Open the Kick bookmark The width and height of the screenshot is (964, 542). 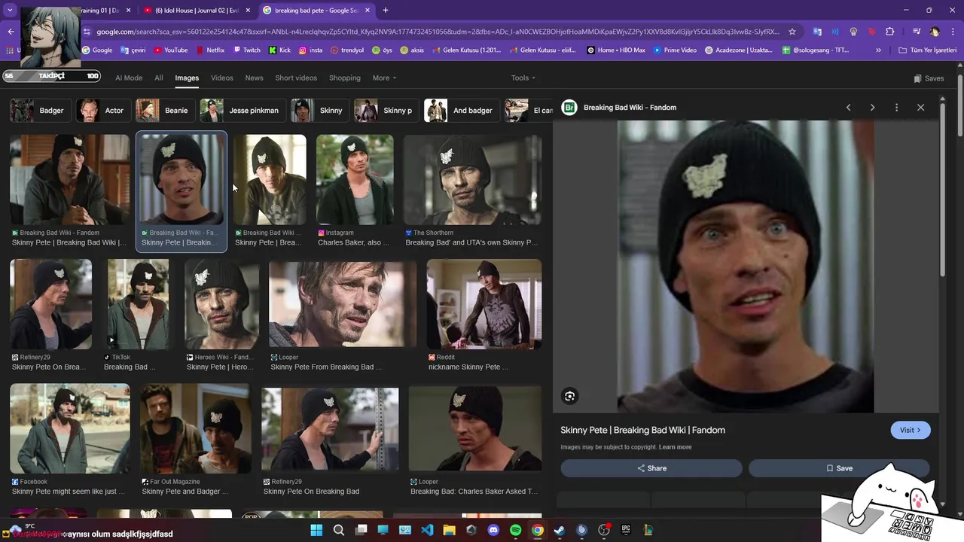click(x=279, y=50)
